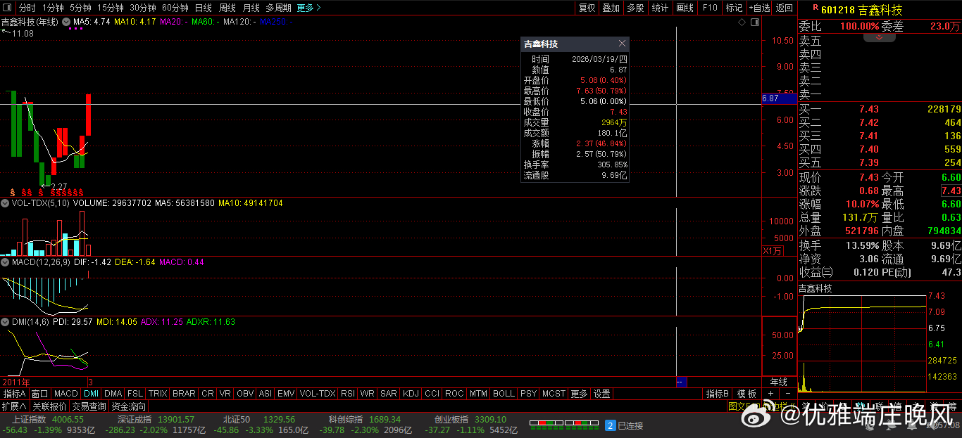This screenshot has height=438, width=962.
Task: Toggle the right info panel icon
Action: pos(754,22)
